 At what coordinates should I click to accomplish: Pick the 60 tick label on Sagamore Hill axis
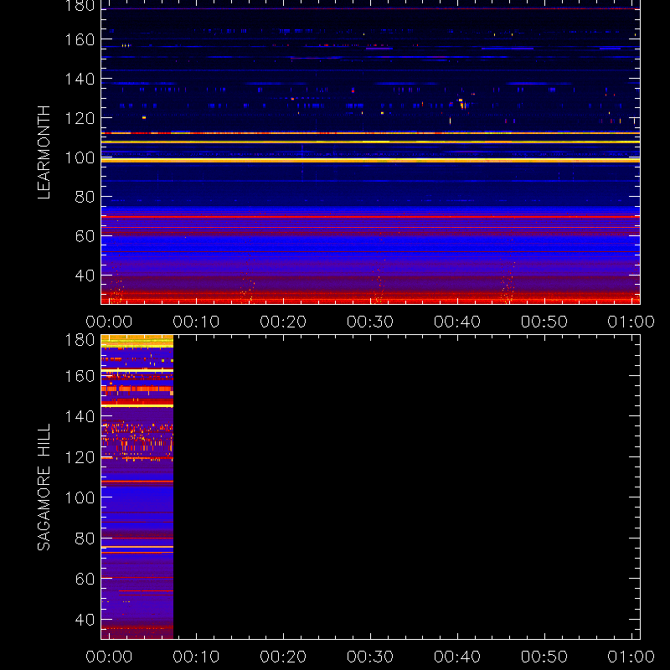(85, 579)
